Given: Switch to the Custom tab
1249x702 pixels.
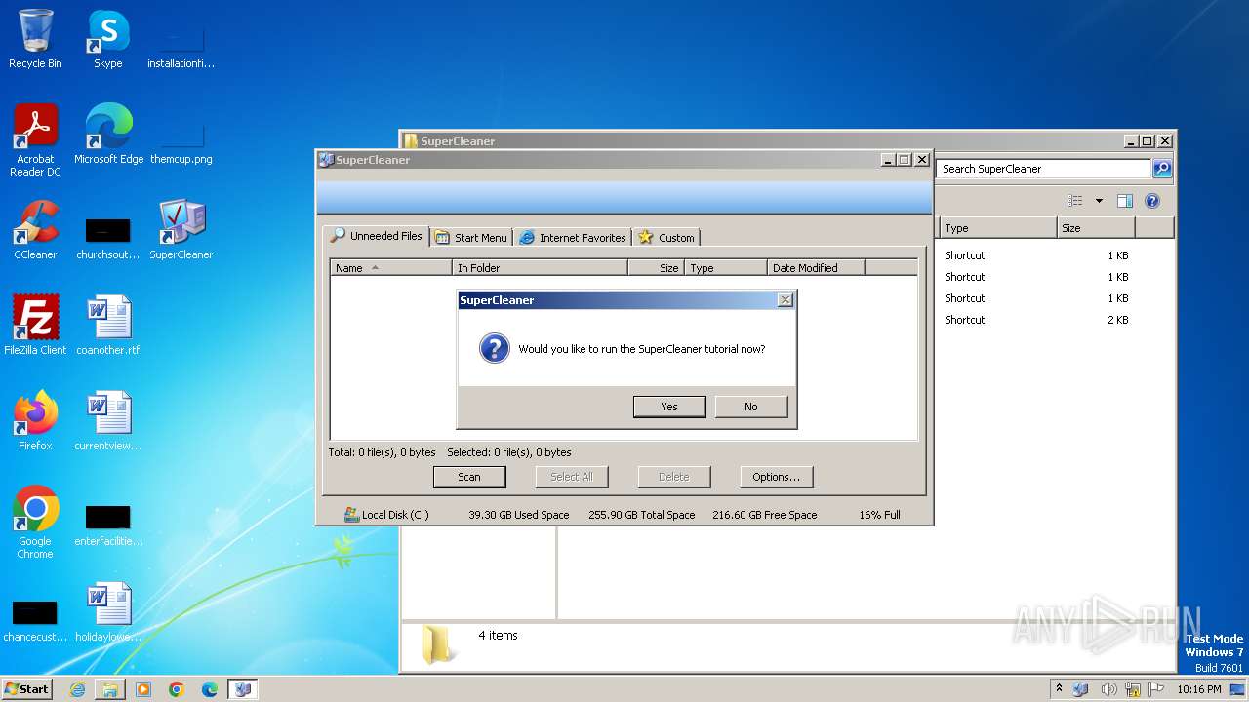Looking at the screenshot, I should pyautogui.click(x=666, y=237).
